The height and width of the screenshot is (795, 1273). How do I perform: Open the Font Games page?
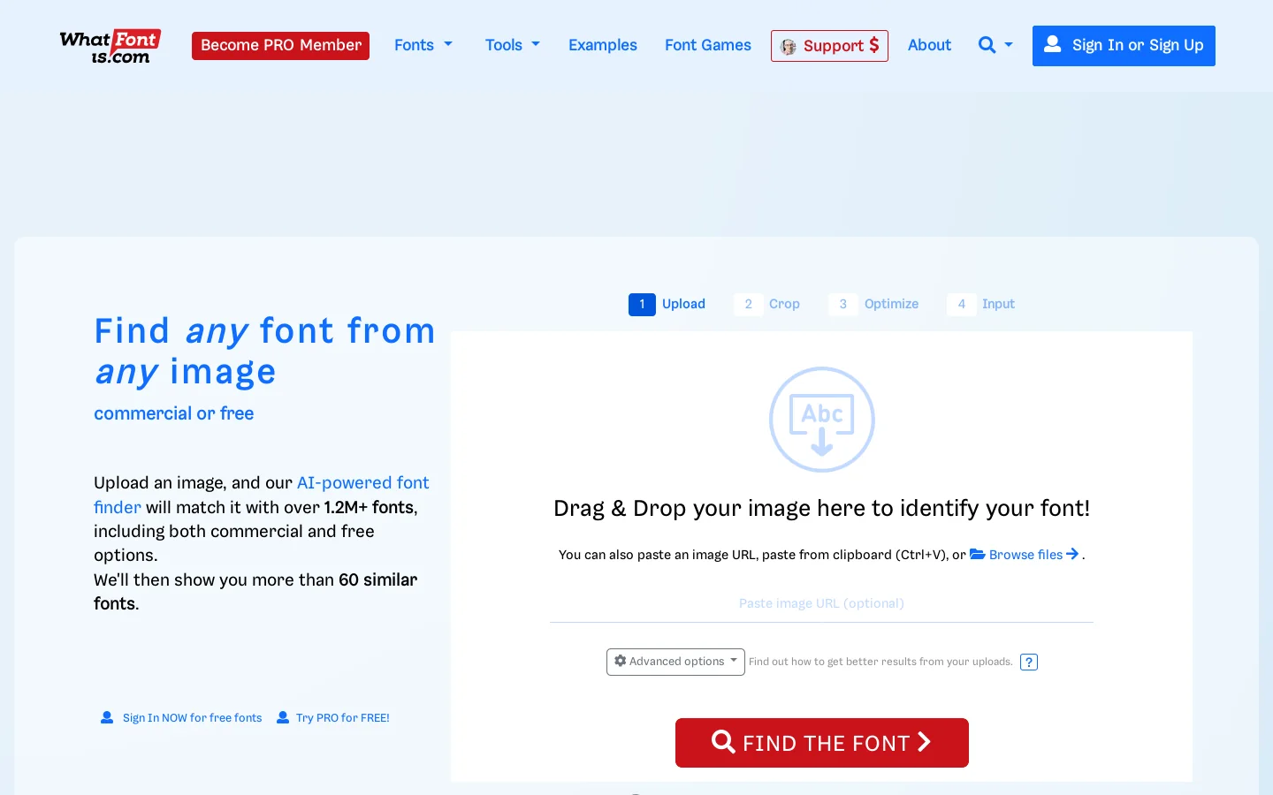point(708,45)
